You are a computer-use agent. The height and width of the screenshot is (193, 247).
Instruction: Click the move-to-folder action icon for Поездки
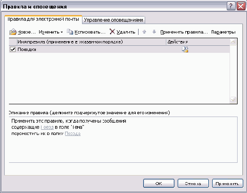[185, 50]
